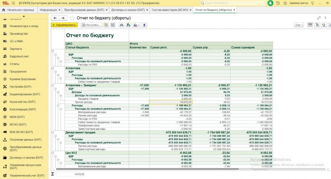Collapse the Цех N12 group
This screenshot has width=331, height=179.
[53, 153]
